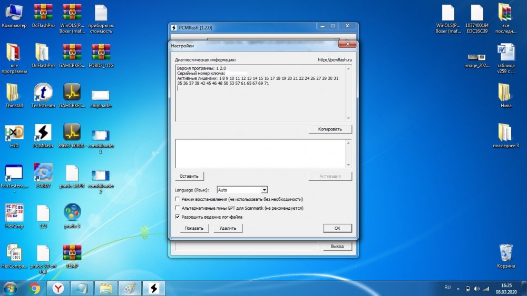Click the RU language indicator in tray

pos(447,288)
